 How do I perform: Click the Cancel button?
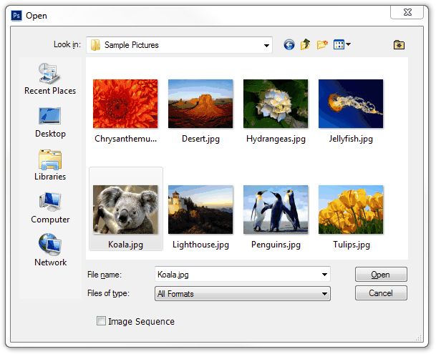pos(381,293)
